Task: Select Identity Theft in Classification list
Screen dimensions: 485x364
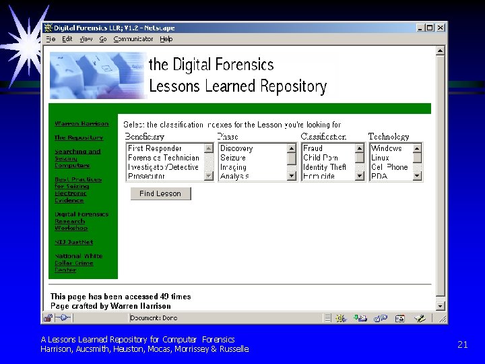Action: pos(329,167)
